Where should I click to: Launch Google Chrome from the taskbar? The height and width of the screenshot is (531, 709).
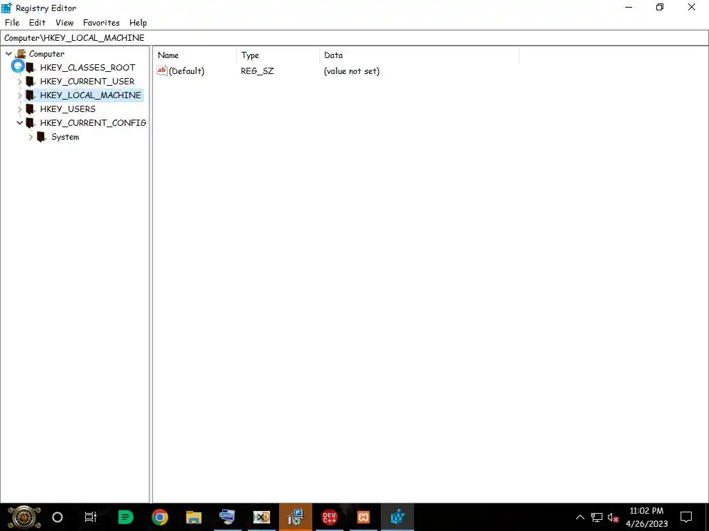pyautogui.click(x=160, y=517)
